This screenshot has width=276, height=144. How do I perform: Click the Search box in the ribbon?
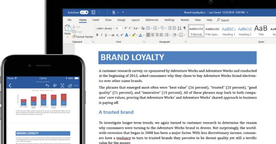tap(223, 20)
